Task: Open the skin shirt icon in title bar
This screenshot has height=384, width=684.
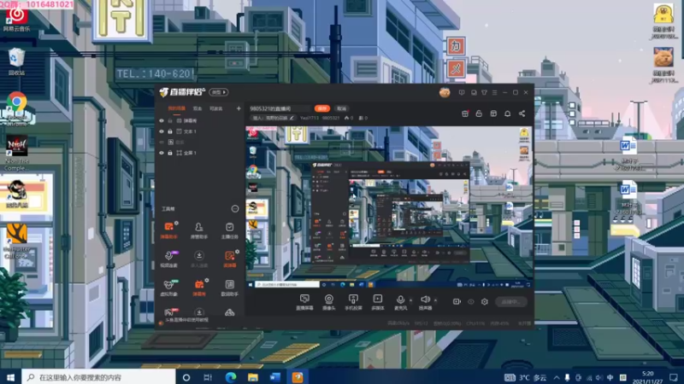Action: 484,92
